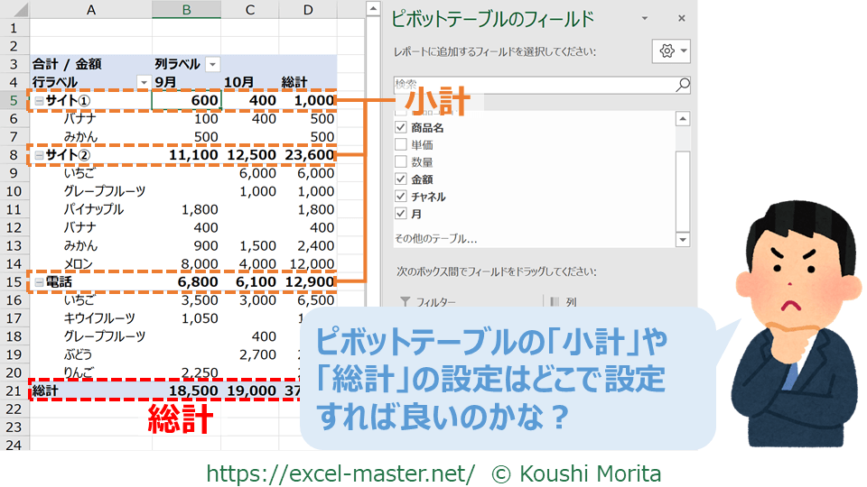Uncheck the 商品名 field checkbox
This screenshot has width=867, height=487.
coord(402,128)
